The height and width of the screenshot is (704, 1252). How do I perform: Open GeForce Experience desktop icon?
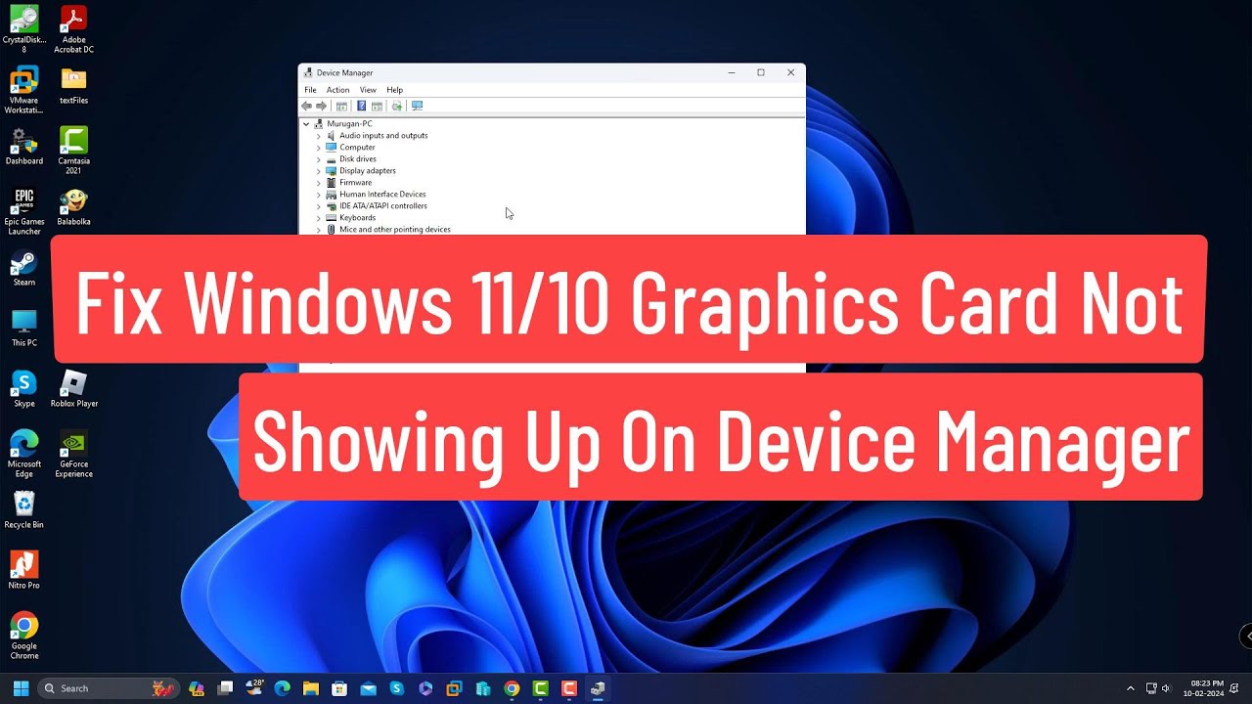73,454
